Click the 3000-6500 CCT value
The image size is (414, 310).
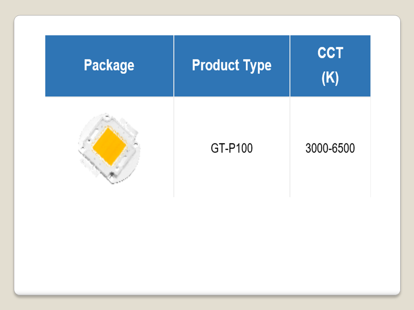coord(330,149)
